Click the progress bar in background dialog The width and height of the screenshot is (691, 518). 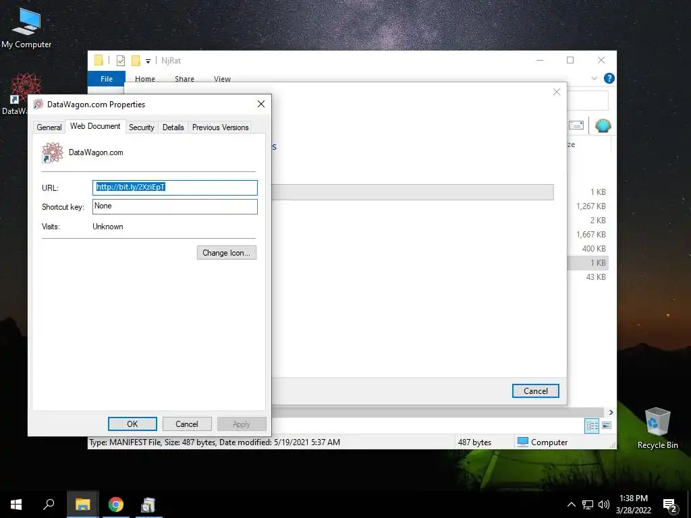pos(412,192)
